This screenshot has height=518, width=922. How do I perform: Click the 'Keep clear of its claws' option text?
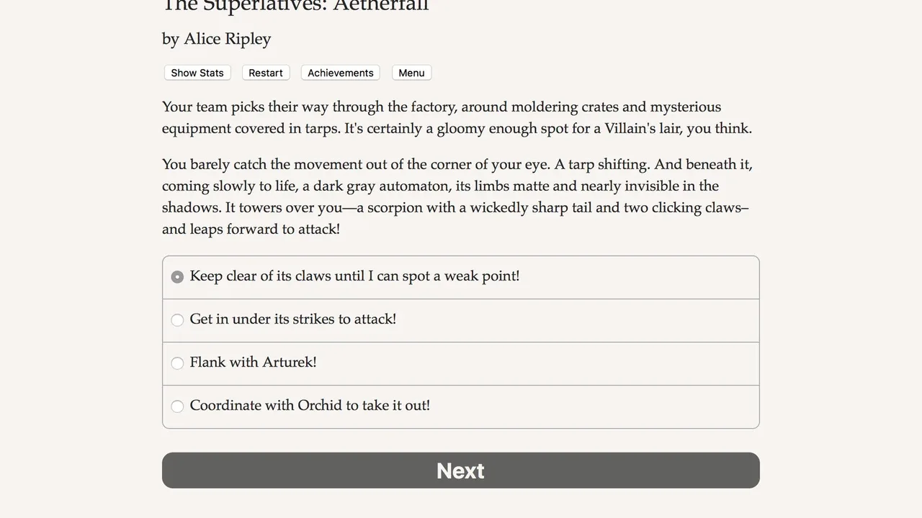354,276
